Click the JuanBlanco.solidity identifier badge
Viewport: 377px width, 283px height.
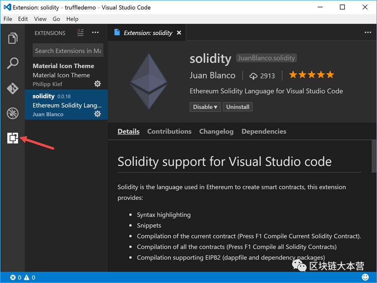coord(266,58)
